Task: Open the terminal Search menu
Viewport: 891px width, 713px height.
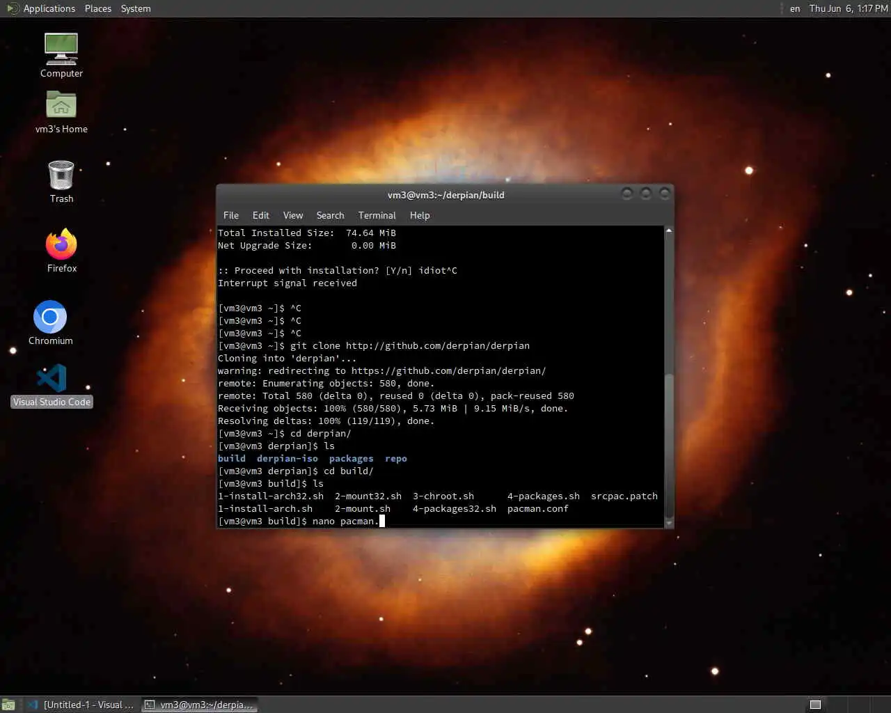Action: pos(330,215)
